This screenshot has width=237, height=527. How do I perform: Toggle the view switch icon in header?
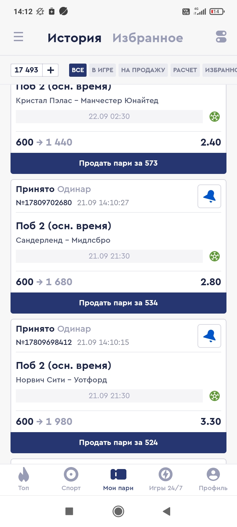(221, 37)
